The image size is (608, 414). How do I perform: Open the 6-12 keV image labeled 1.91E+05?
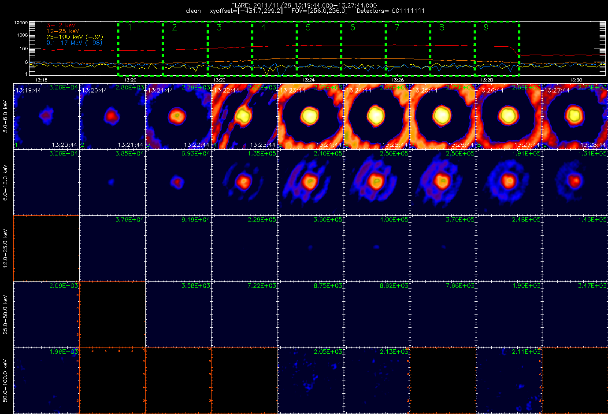(509, 182)
